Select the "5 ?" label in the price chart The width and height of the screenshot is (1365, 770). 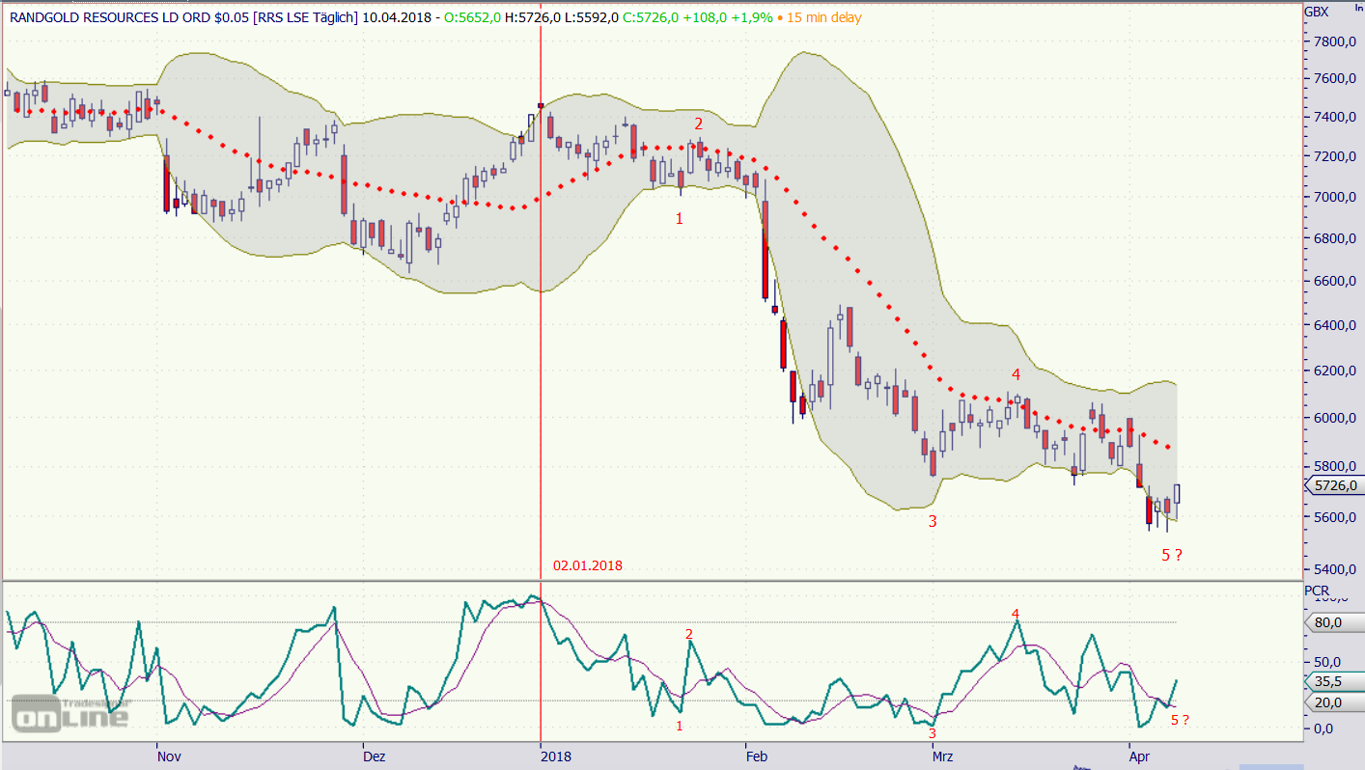[x=1172, y=554]
